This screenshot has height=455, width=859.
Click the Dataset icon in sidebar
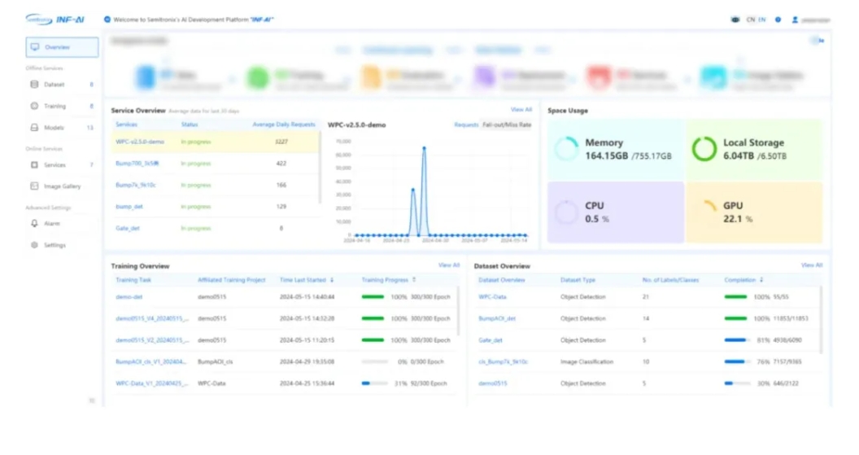pyautogui.click(x=34, y=85)
